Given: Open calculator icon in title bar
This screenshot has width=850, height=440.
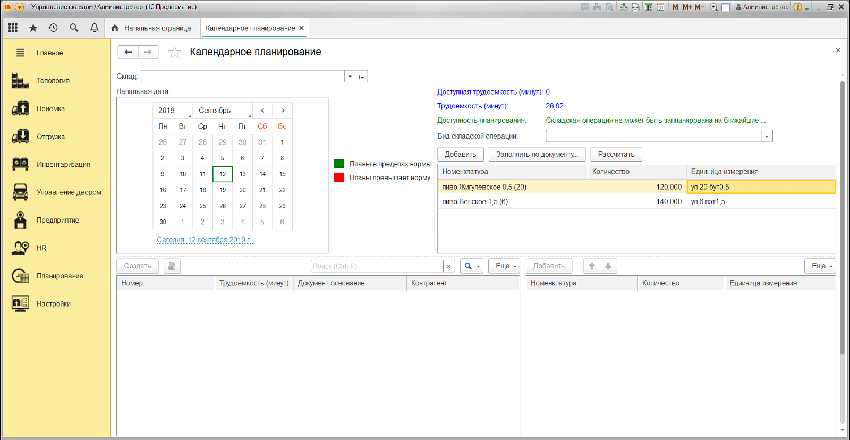Looking at the screenshot, I should tap(649, 7).
